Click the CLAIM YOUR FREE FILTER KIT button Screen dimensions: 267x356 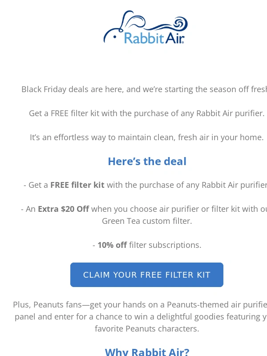(147, 275)
